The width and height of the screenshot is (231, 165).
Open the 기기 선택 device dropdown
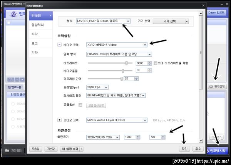point(171,21)
